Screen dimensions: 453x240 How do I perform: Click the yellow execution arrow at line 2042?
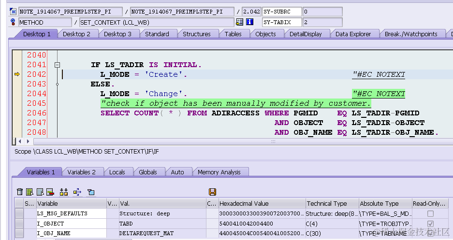click(17, 74)
